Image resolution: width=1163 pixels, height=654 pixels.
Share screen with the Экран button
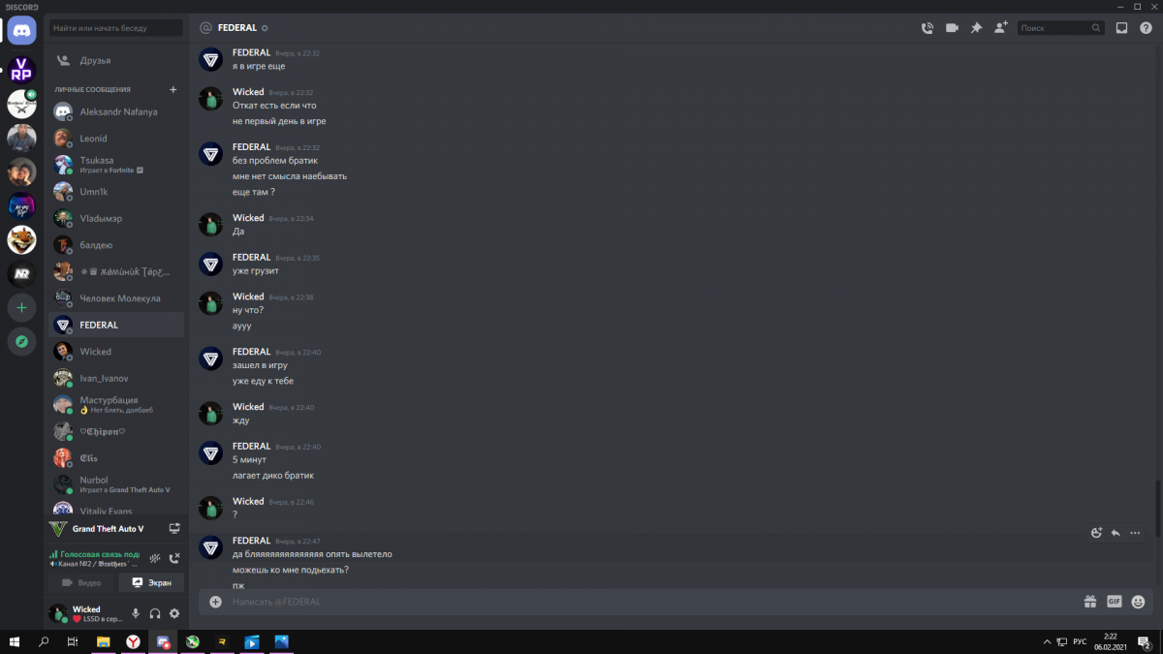point(151,582)
